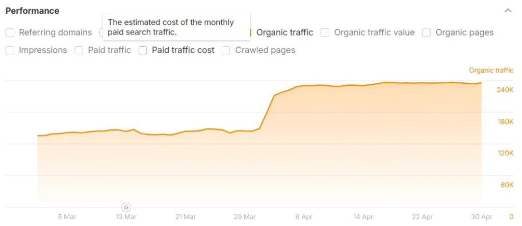The height and width of the screenshot is (226, 522).
Task: Uncheck the Organic traffic checkbox
Action: 250,33
